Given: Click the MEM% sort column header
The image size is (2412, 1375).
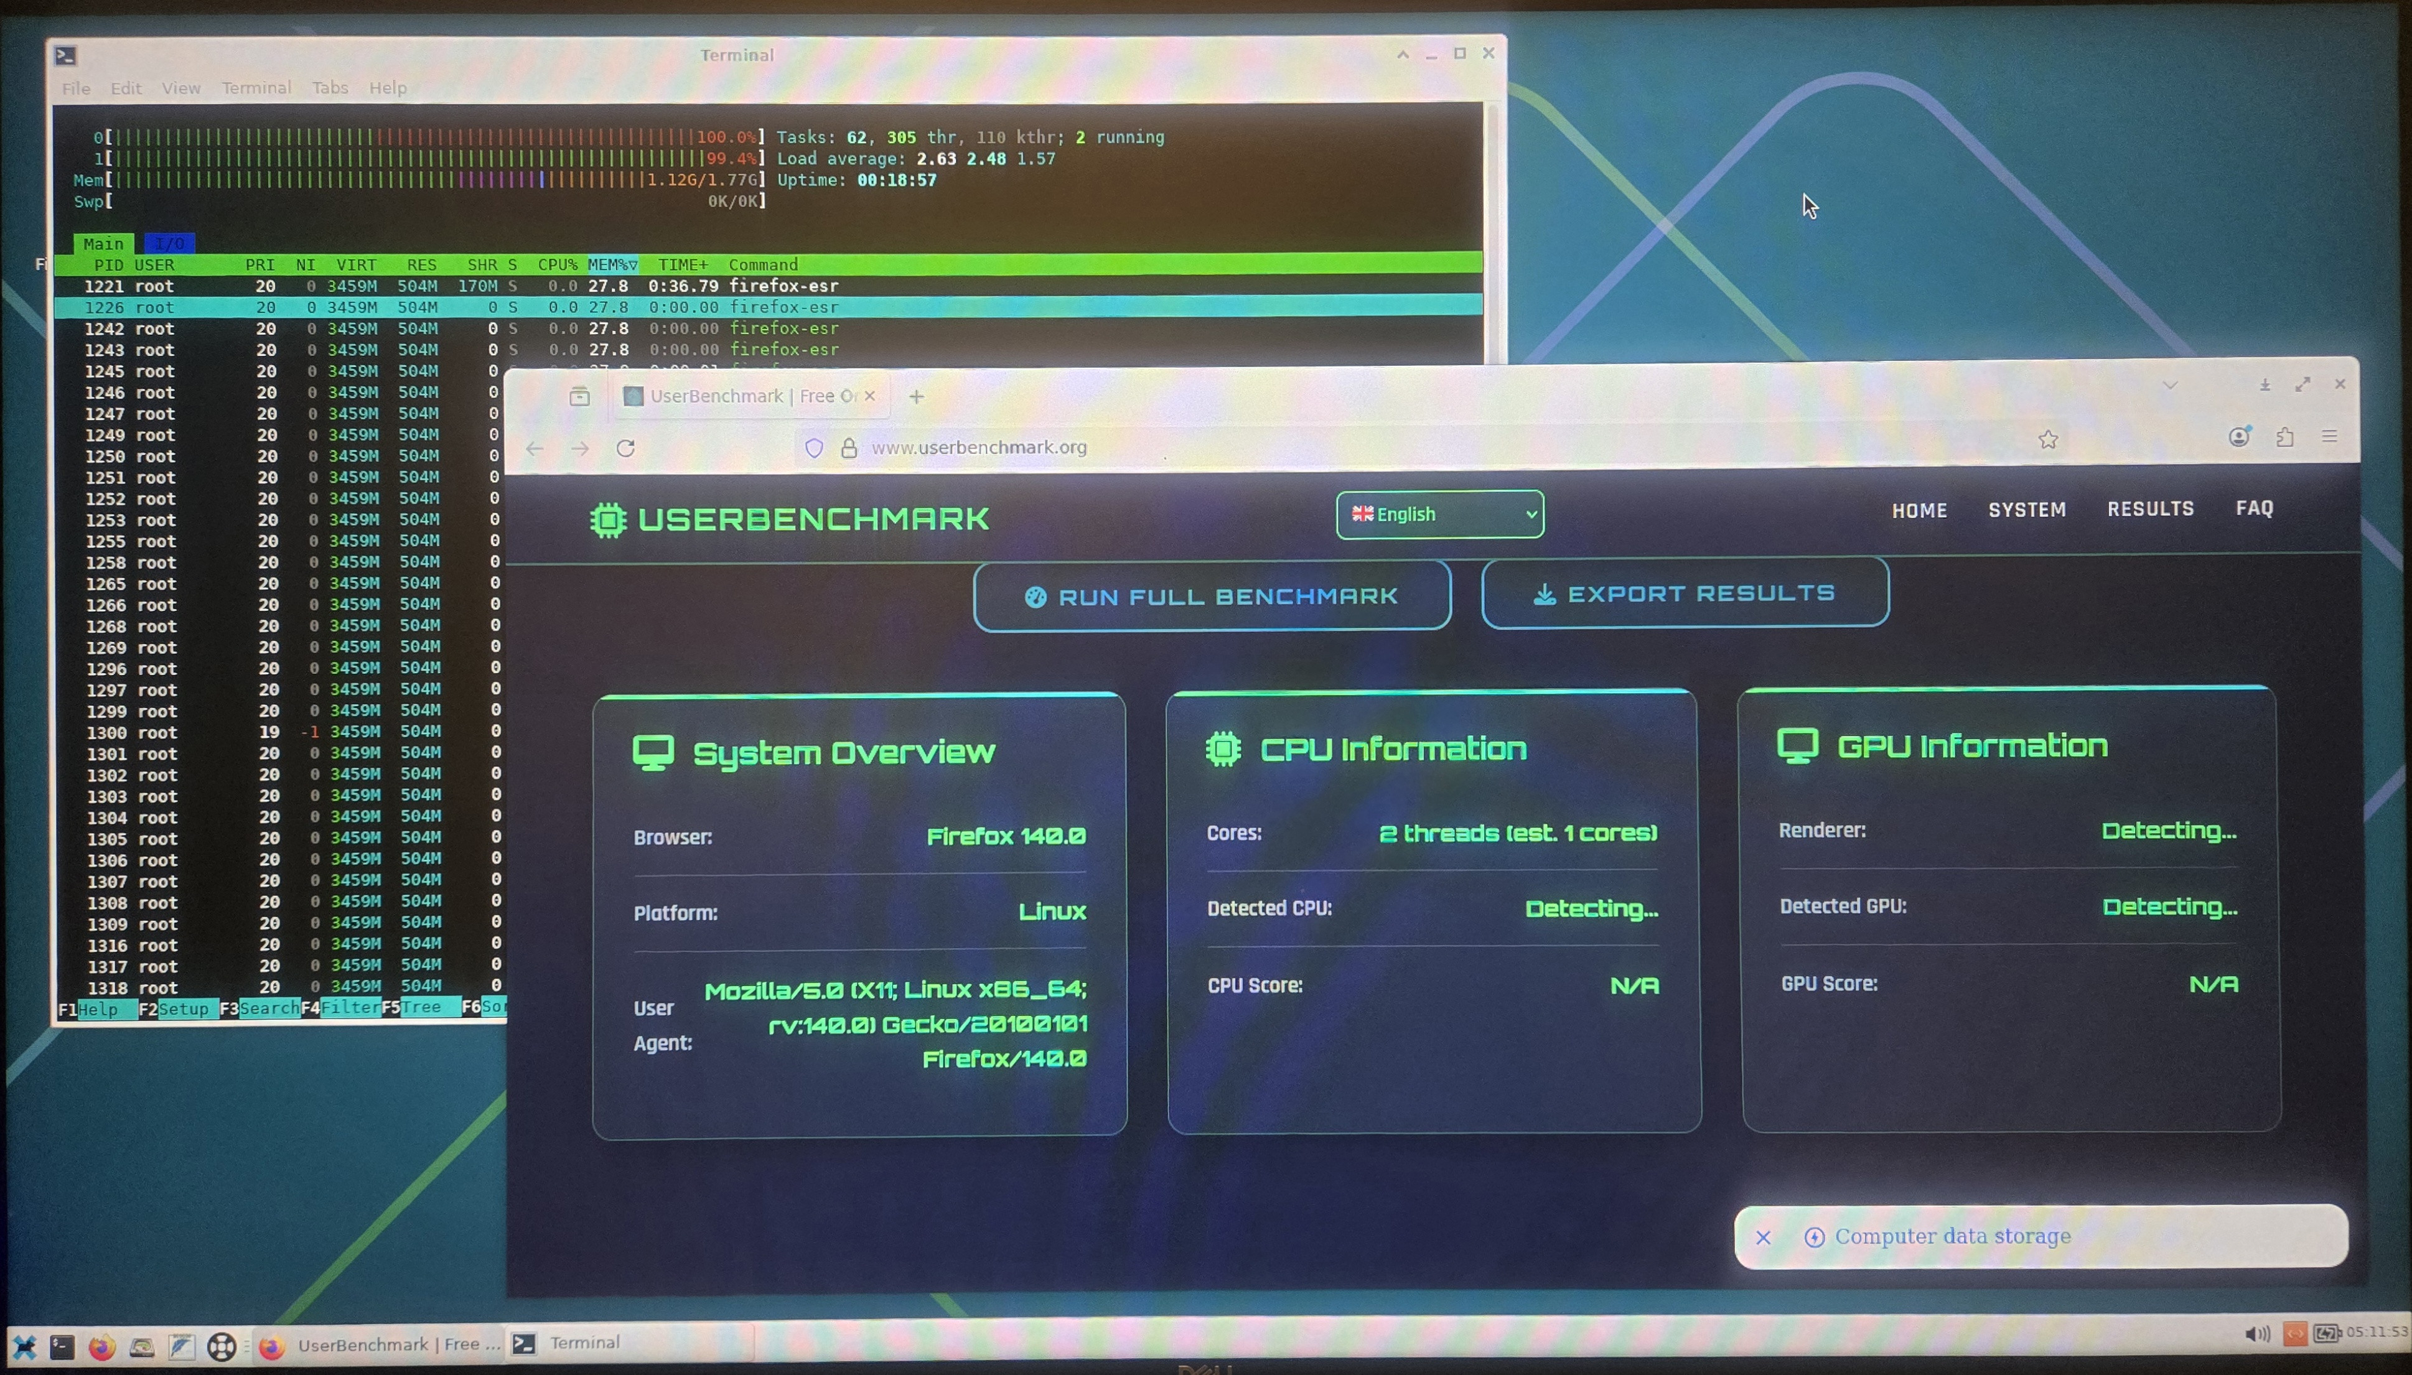Looking at the screenshot, I should point(612,266).
